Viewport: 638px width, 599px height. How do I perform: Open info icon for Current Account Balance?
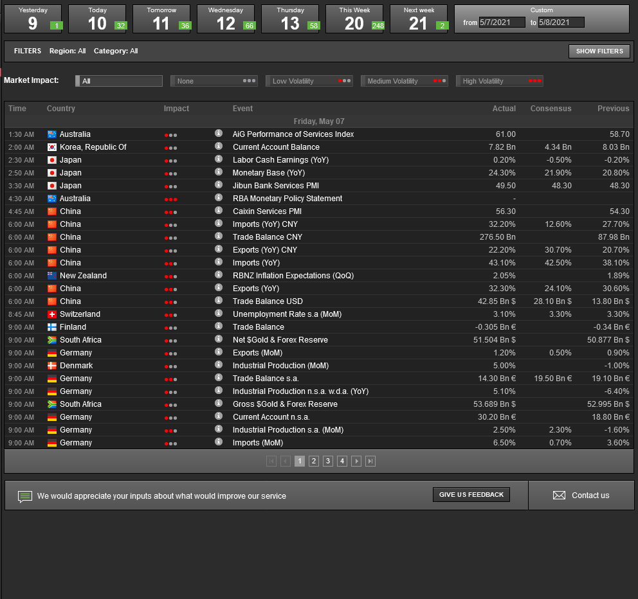click(x=219, y=146)
